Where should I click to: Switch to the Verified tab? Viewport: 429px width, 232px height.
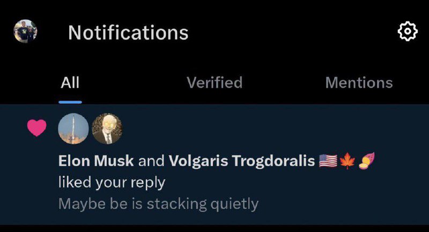214,83
